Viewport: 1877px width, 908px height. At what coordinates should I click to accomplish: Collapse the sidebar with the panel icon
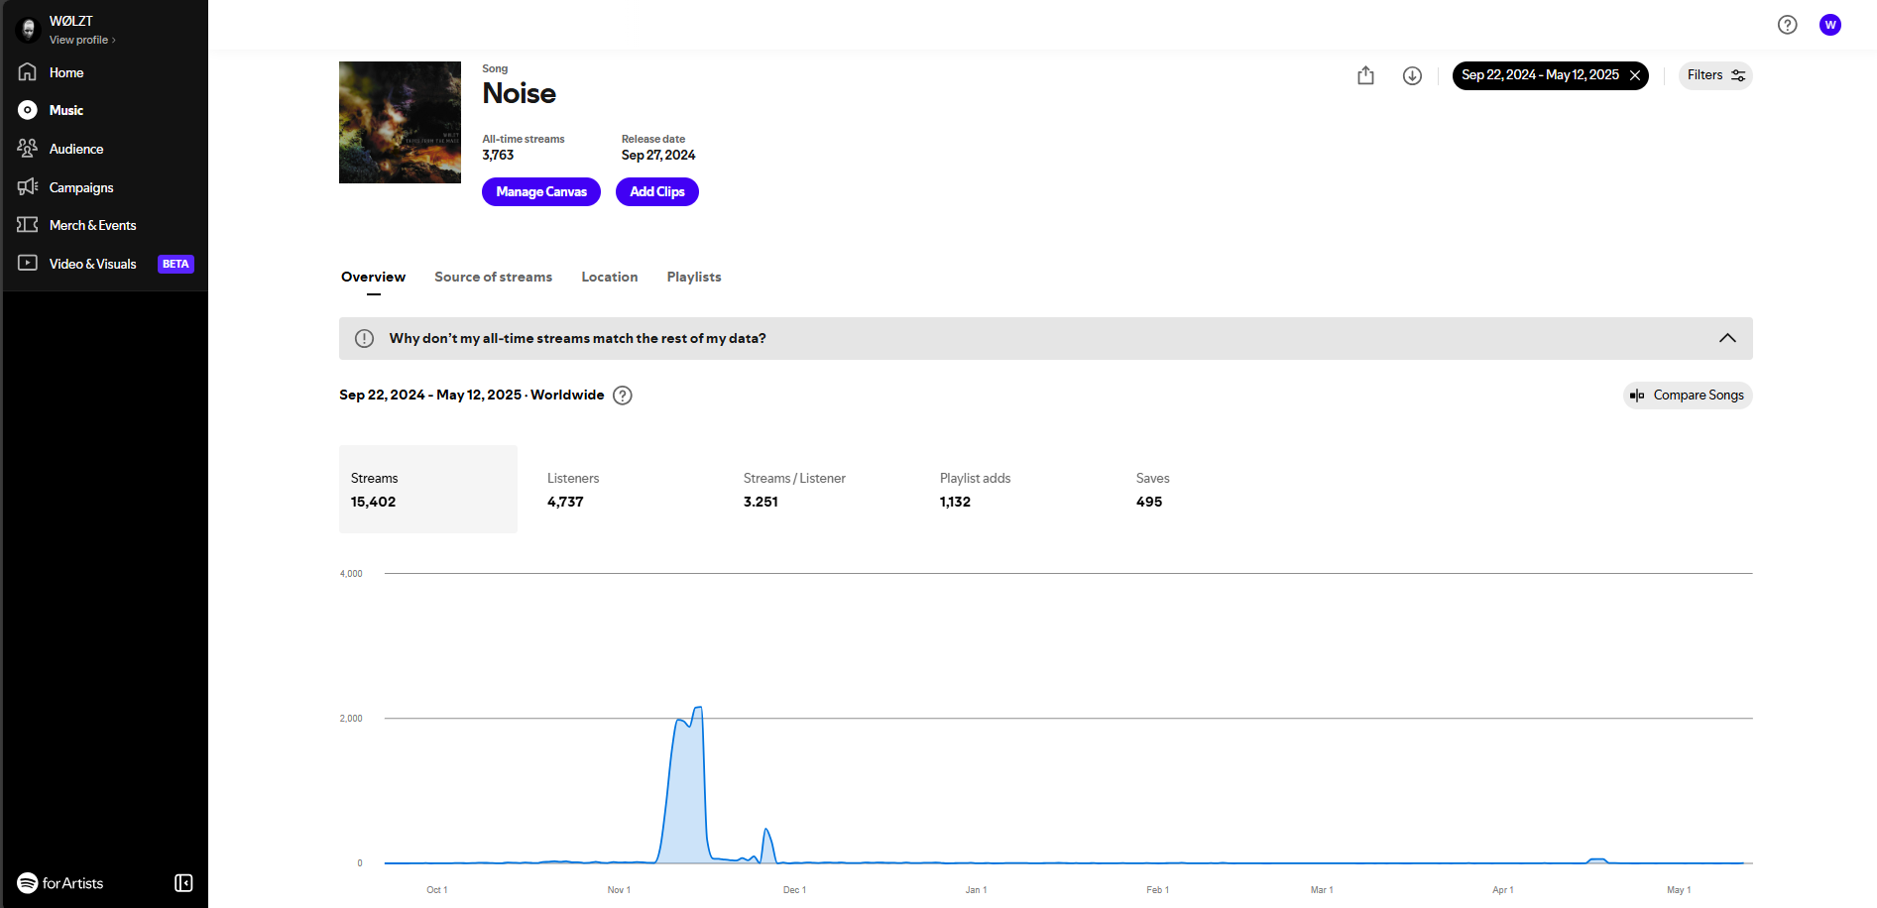coord(183,883)
